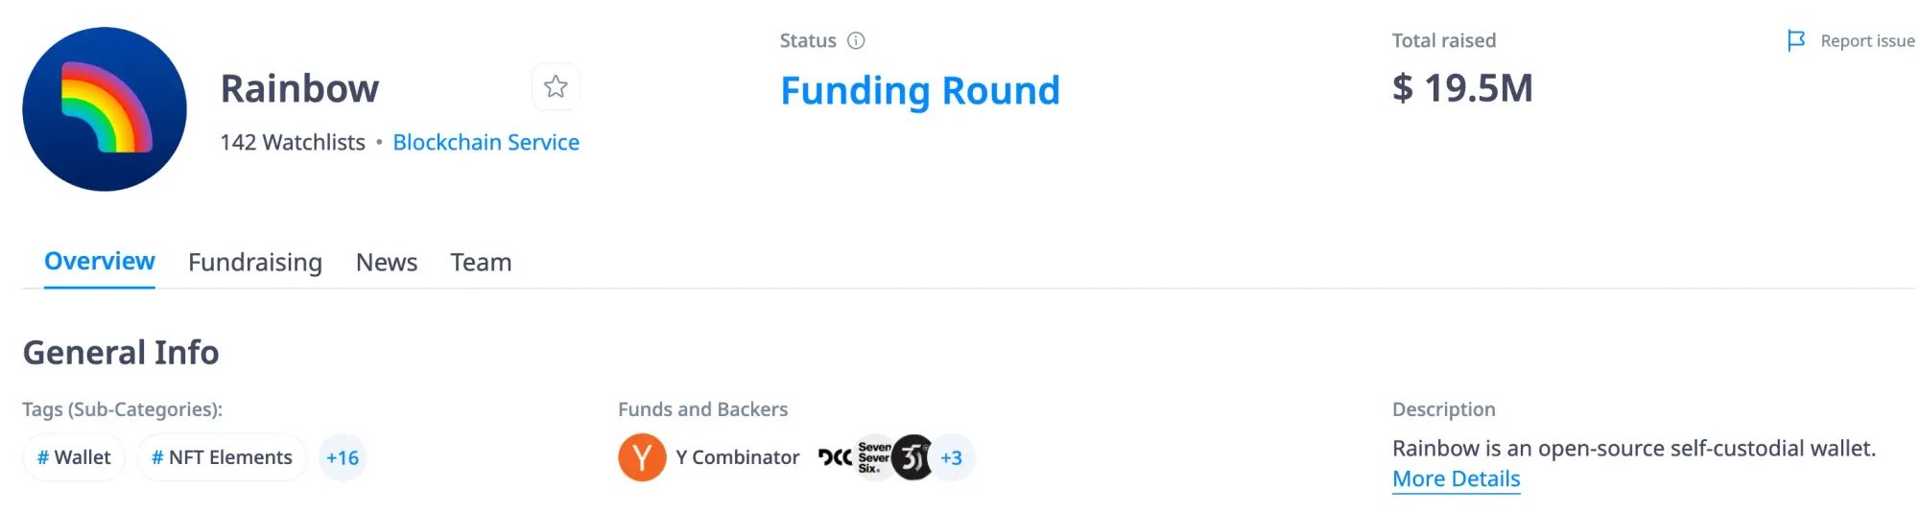Open the Blockchain Service category link
Image resolution: width=1919 pixels, height=512 pixels.
pos(486,142)
